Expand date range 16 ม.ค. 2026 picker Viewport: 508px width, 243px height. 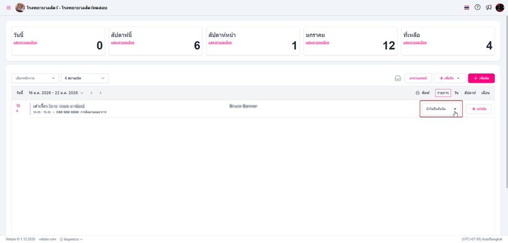pos(56,93)
